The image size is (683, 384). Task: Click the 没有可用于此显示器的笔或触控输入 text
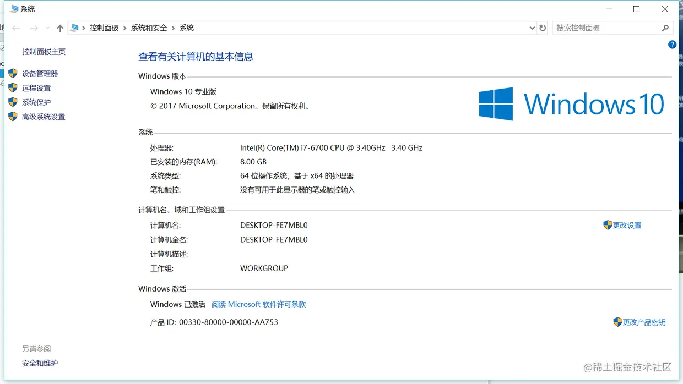click(297, 190)
